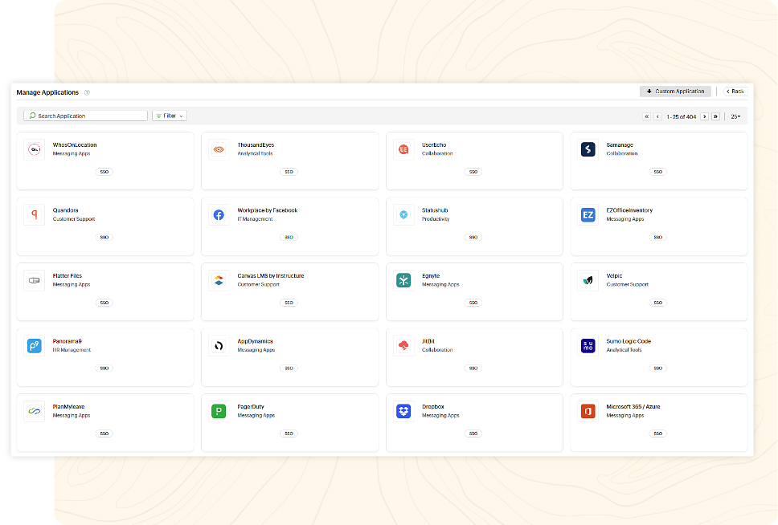The height and width of the screenshot is (525, 778).
Task: Toggle SSO on the WhosOnLocation card
Action: click(104, 171)
